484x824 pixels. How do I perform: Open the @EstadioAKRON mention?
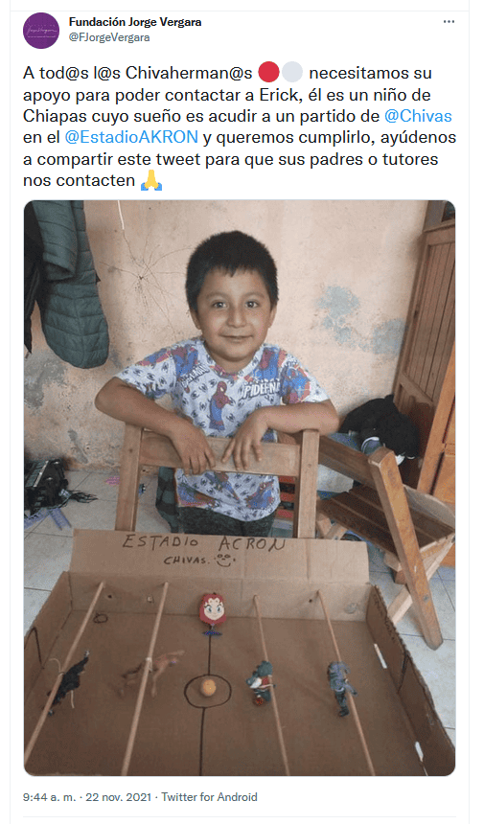[x=131, y=138]
